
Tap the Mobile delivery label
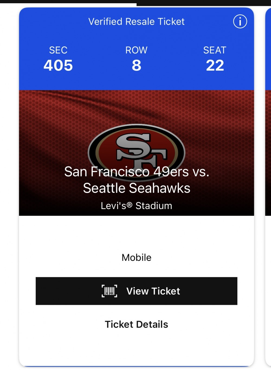coord(136,257)
